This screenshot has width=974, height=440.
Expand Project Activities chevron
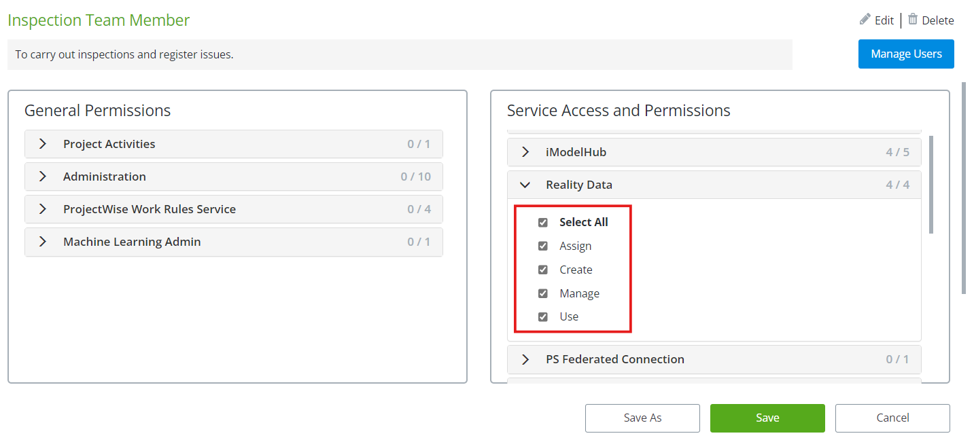(x=43, y=144)
